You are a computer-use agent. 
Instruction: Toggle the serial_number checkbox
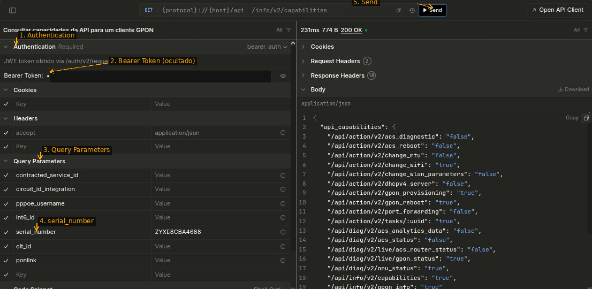point(6,232)
